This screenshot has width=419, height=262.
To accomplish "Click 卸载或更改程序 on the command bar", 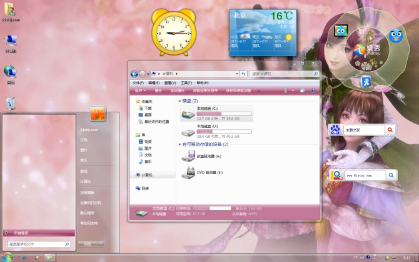I will tap(205, 91).
